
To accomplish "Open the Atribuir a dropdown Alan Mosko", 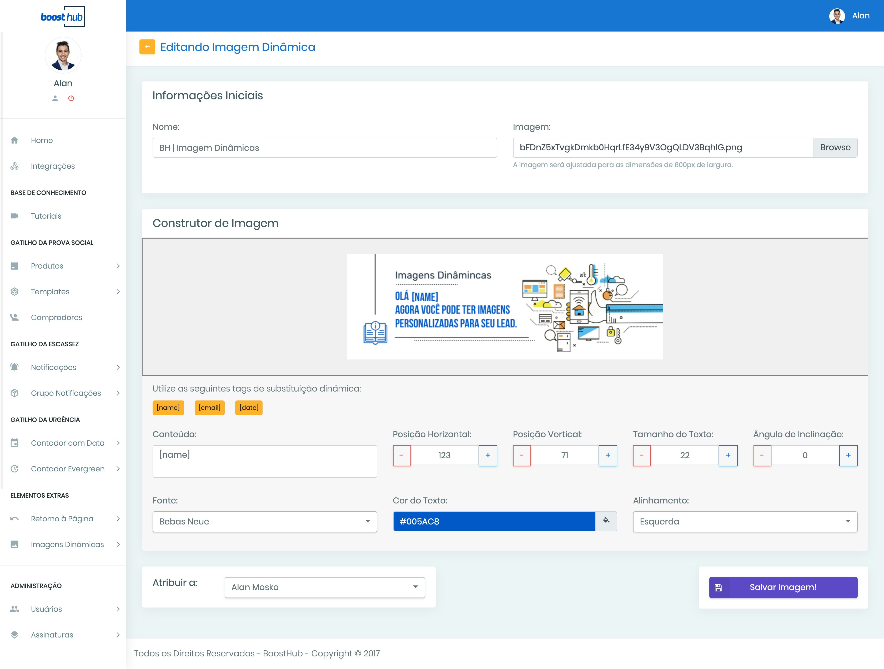I will tap(324, 587).
